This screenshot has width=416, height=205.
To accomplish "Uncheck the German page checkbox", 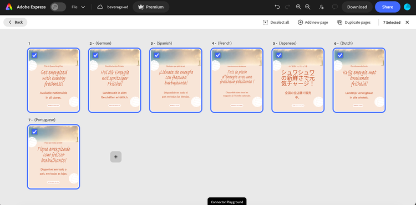I will (x=96, y=55).
